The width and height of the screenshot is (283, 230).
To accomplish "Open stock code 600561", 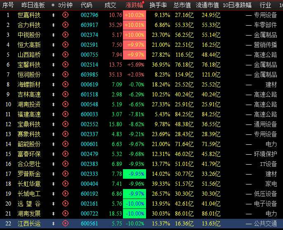I will (90, 224).
